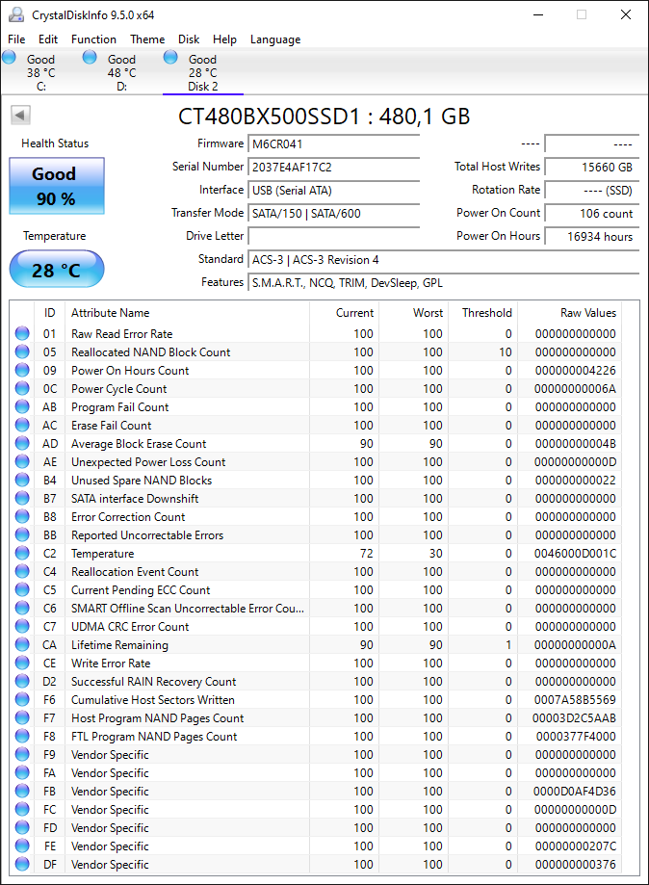The height and width of the screenshot is (885, 649).
Task: Click the status icon for Host Program NAND Pages Count
Action: pyautogui.click(x=22, y=718)
